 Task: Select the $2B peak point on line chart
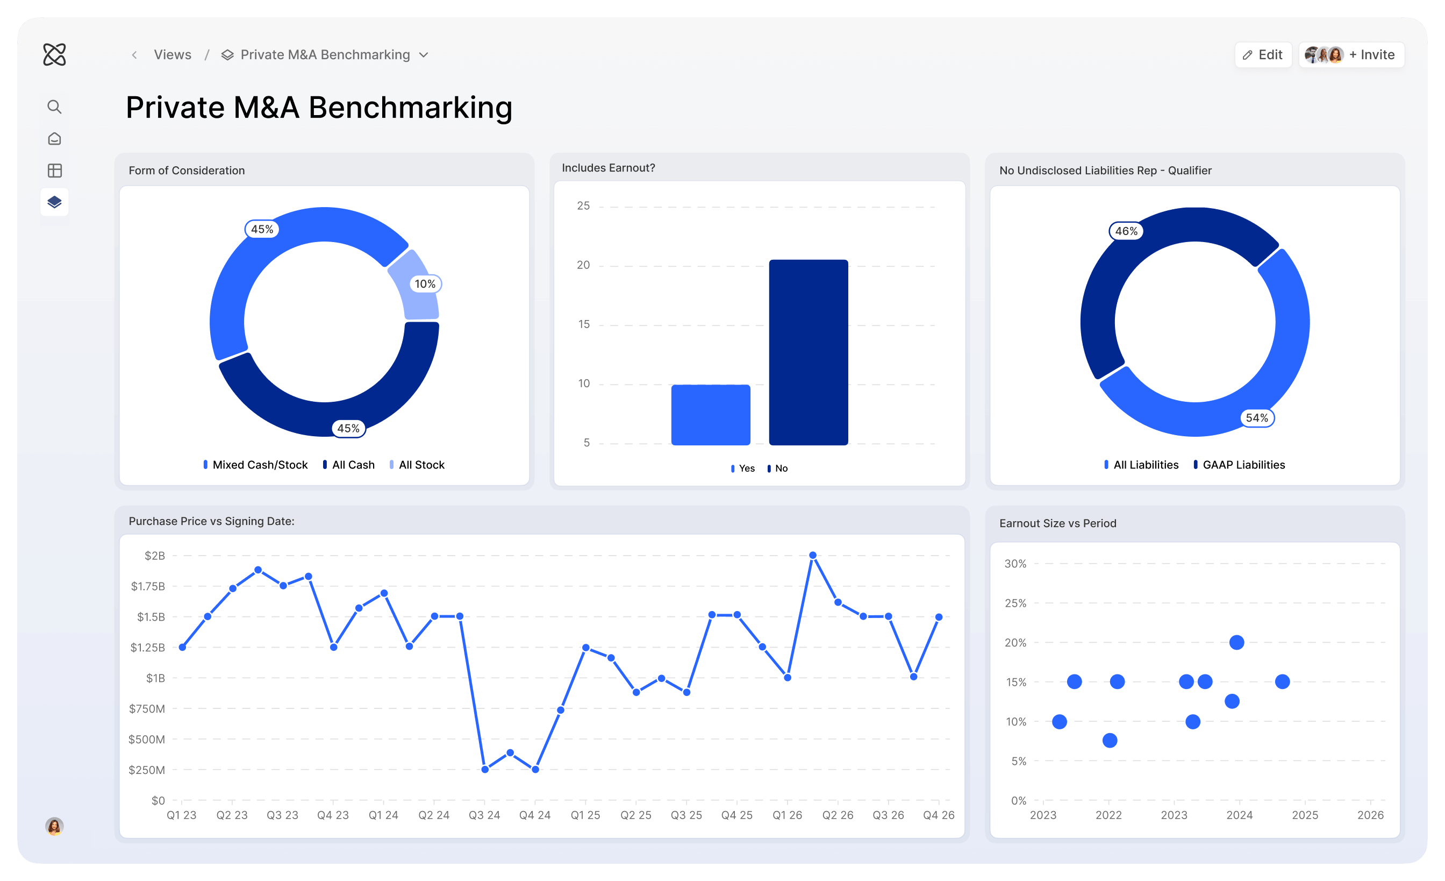813,555
